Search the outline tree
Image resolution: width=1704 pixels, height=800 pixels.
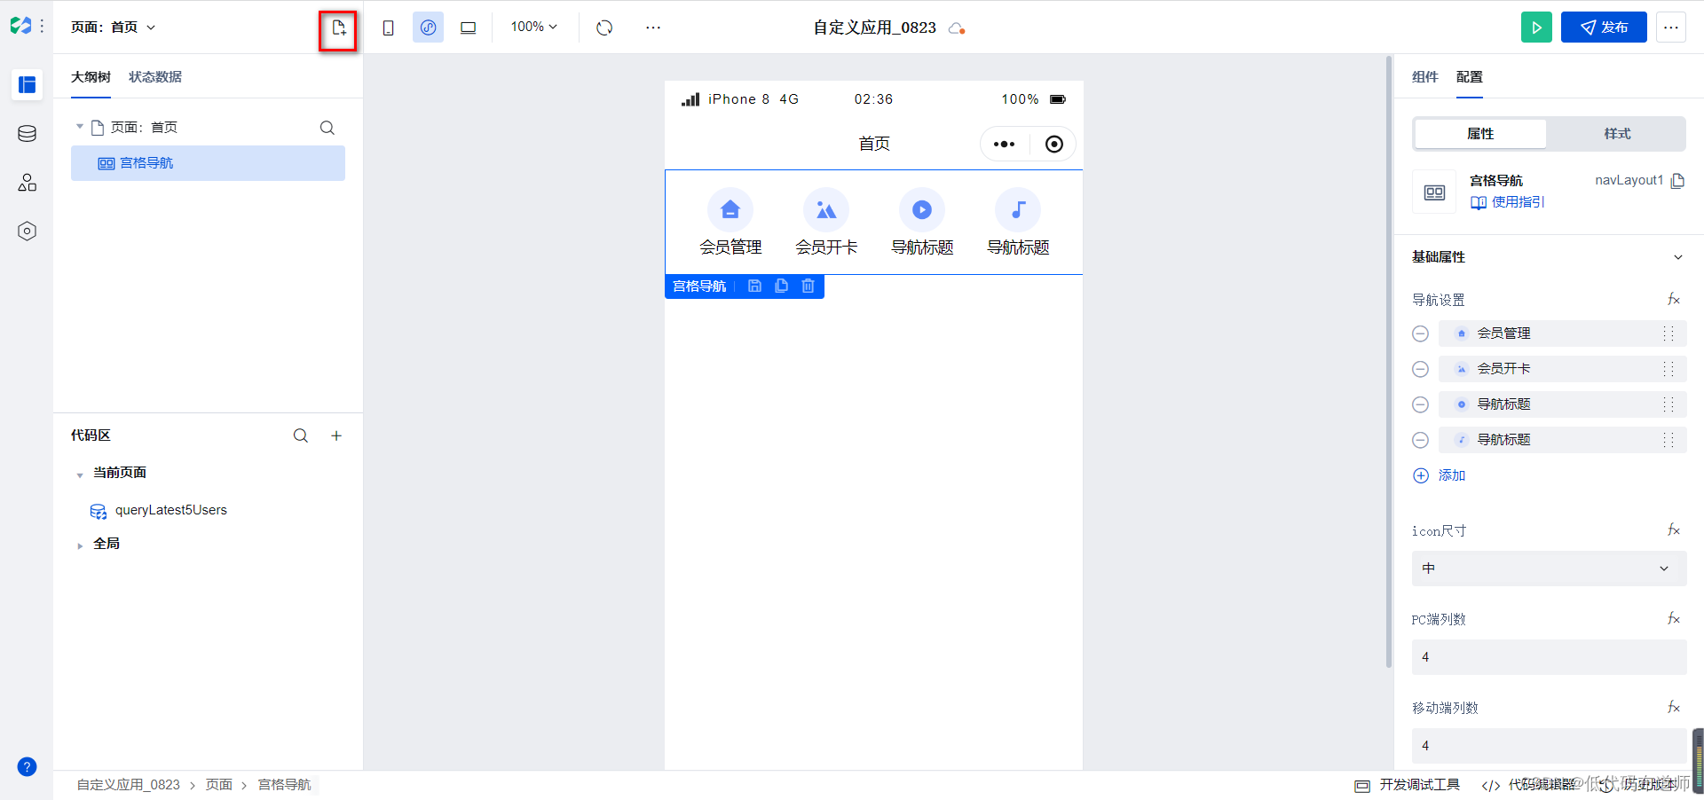tap(327, 128)
